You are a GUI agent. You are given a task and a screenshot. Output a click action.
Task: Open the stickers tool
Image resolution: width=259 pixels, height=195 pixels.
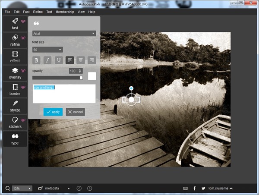15,123
